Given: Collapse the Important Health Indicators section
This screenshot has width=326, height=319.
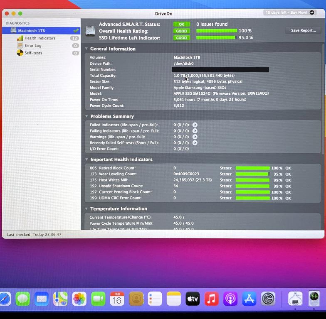Looking at the screenshot, I should coord(86,159).
